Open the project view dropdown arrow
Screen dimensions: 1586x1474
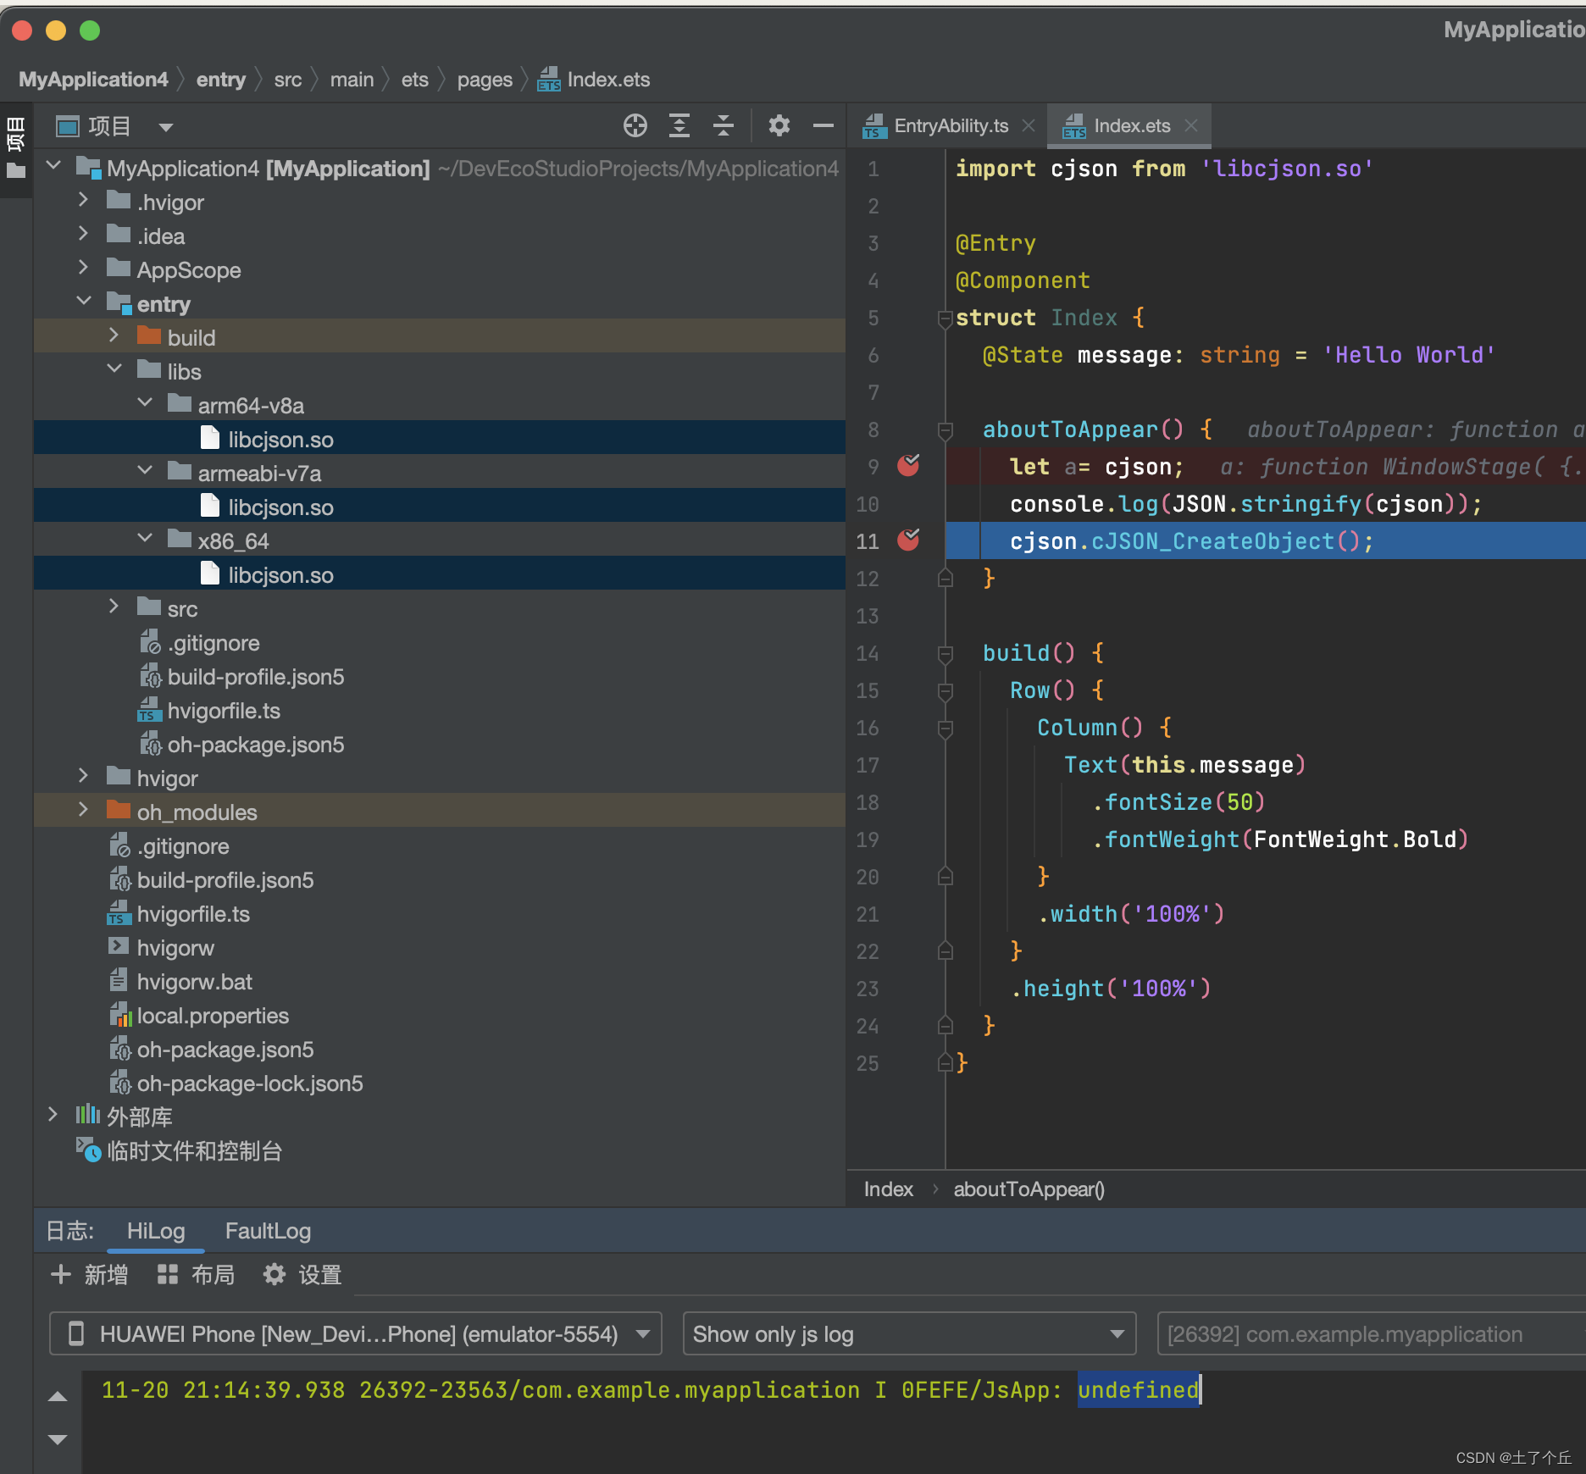(x=166, y=128)
